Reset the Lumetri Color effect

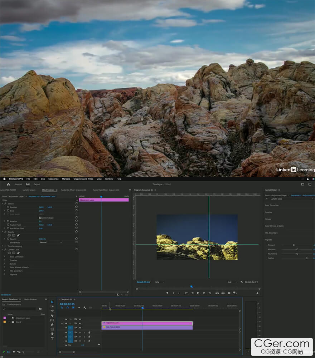[76, 249]
